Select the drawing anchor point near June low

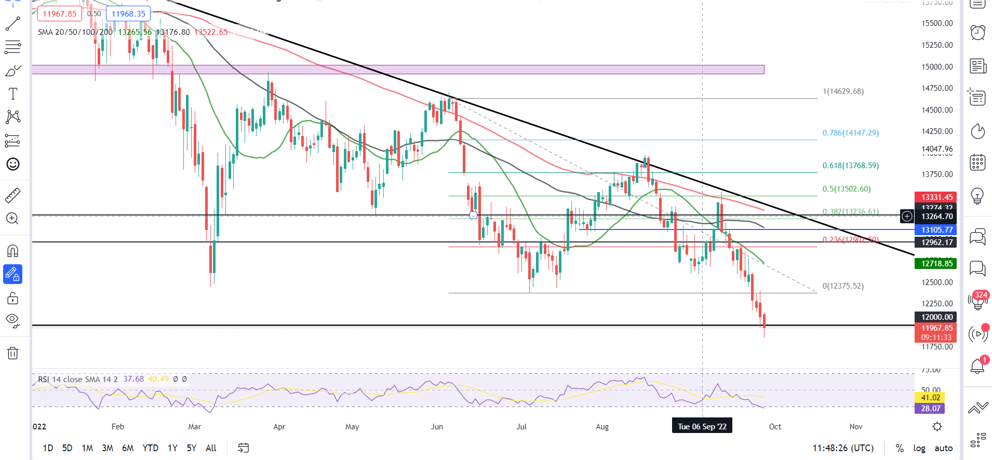(x=473, y=215)
